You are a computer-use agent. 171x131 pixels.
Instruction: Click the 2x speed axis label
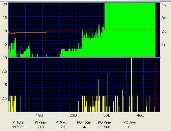coord(164,31)
